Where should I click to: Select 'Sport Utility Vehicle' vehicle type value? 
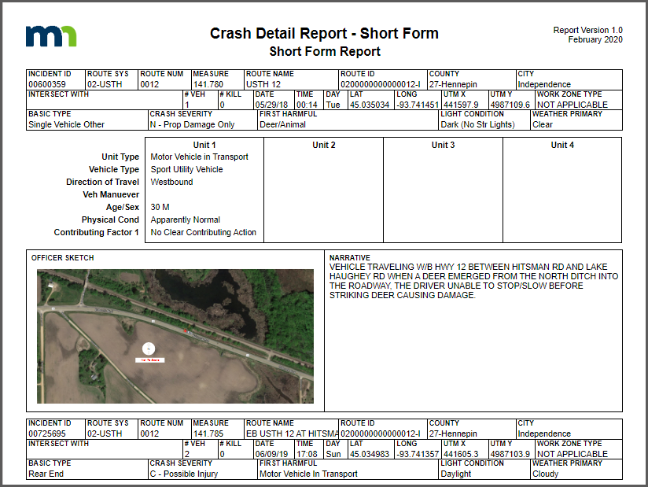(186, 169)
